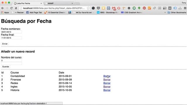187x105 pixels.
Task: Click the blue square camera extension icon
Action: (x=108, y=8)
